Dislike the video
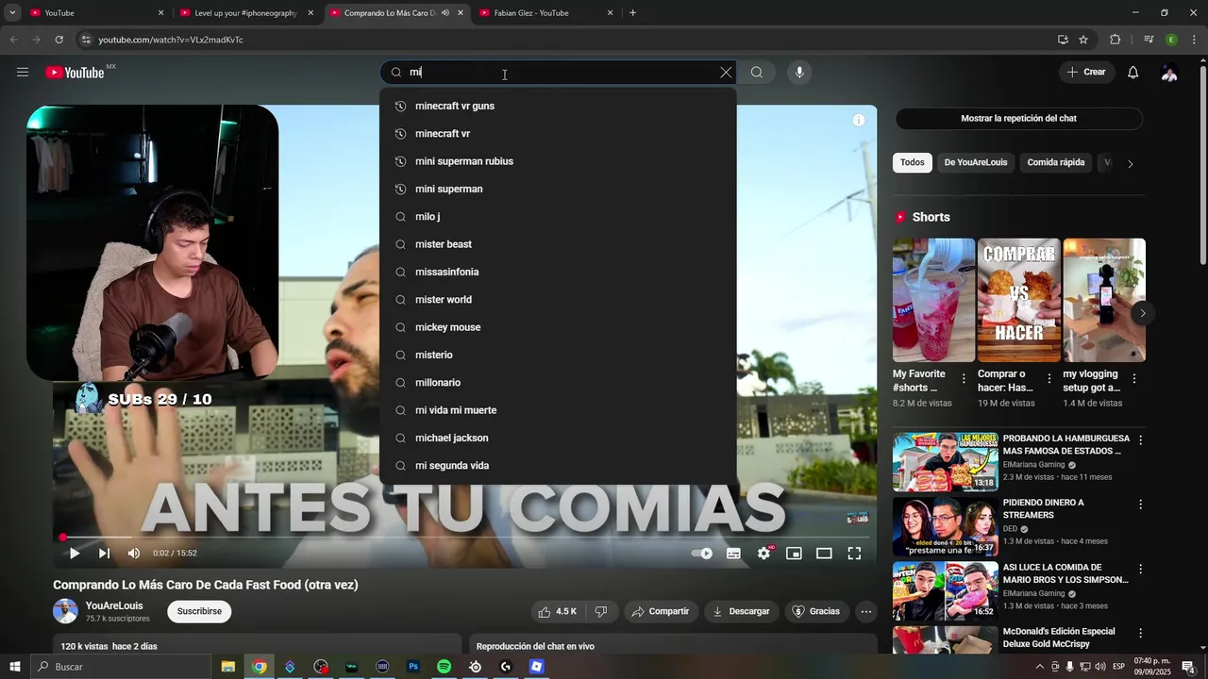Screen dimensions: 1208x679 click(x=601, y=612)
